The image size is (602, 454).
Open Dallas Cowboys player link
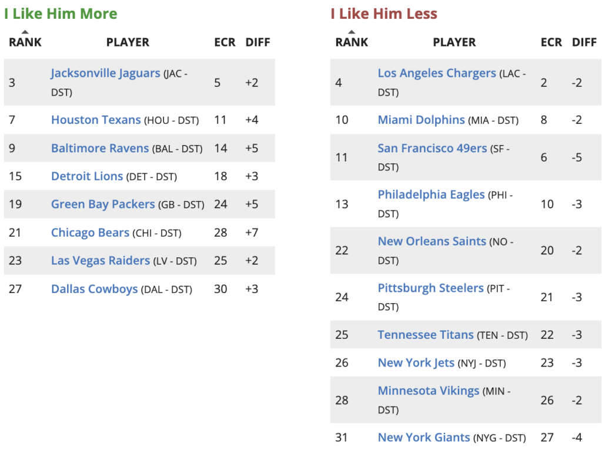pos(94,289)
